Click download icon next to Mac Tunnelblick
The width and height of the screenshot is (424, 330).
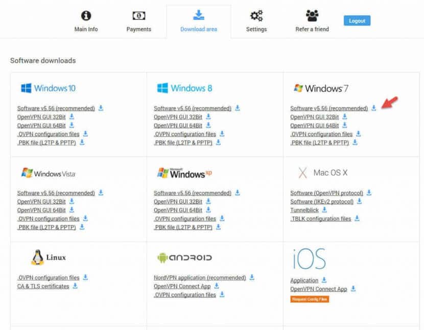[x=324, y=209]
